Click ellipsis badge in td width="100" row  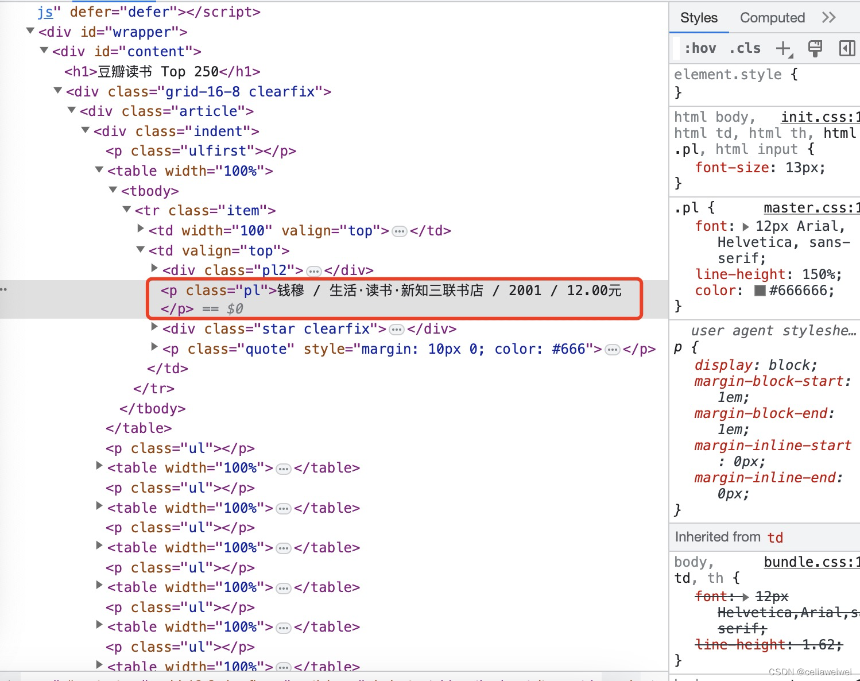[400, 231]
